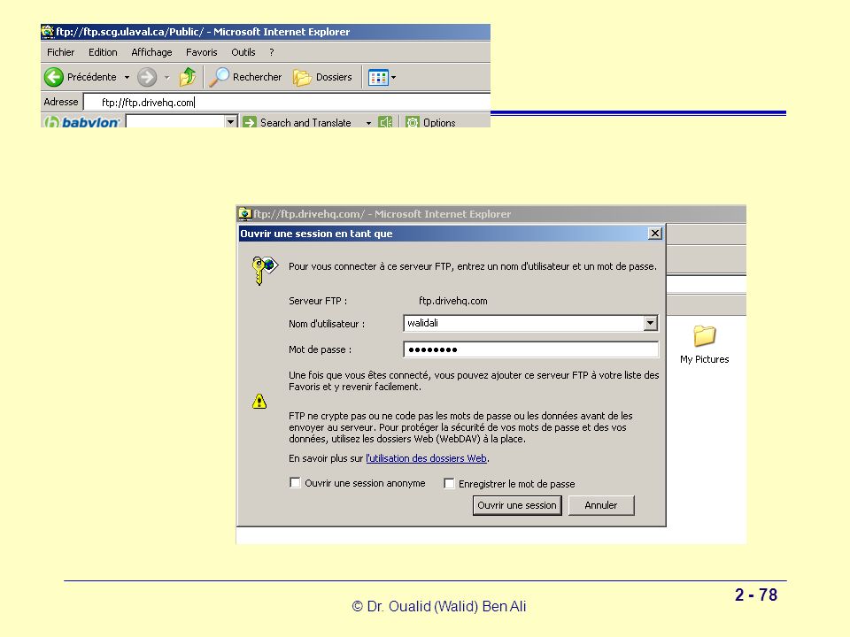Screen dimensions: 850x637
Task: Click the Options label in Babylon toolbar
Action: point(440,123)
